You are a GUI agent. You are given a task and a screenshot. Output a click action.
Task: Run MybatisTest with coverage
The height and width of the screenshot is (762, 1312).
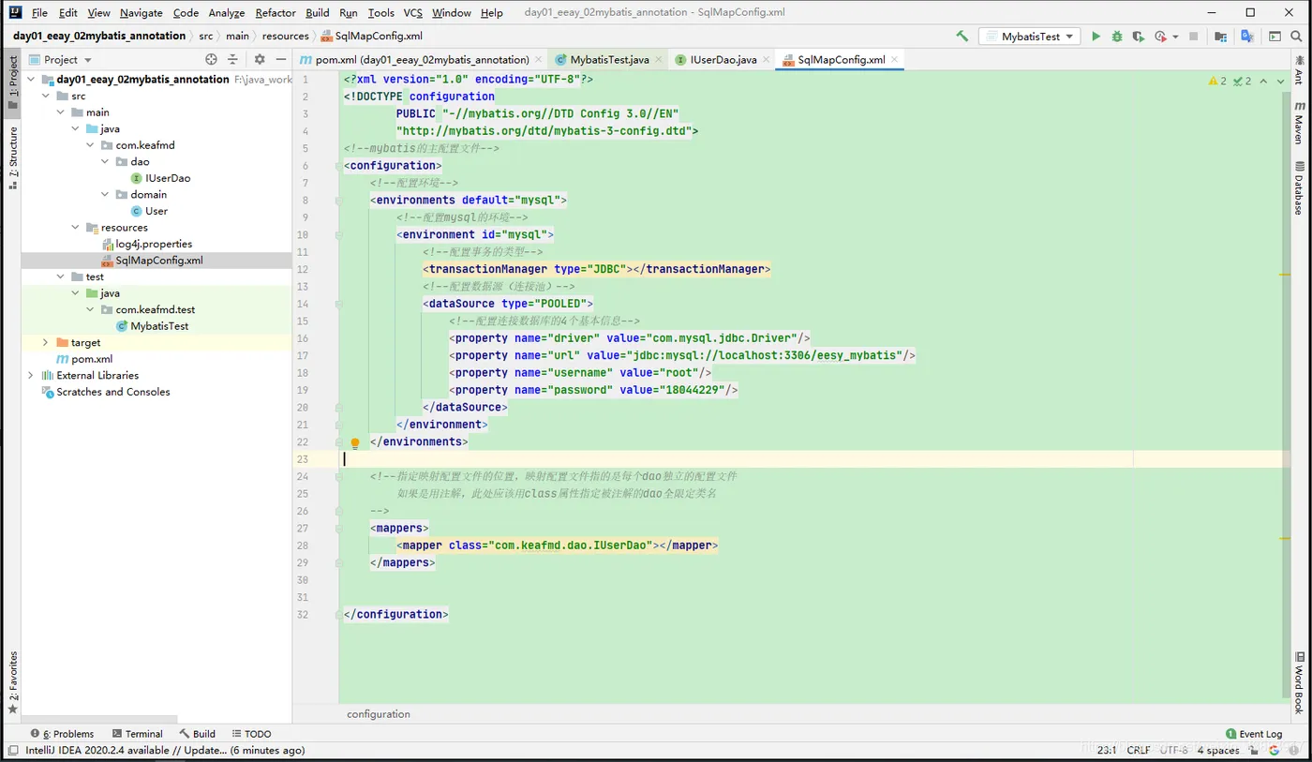coord(1138,37)
